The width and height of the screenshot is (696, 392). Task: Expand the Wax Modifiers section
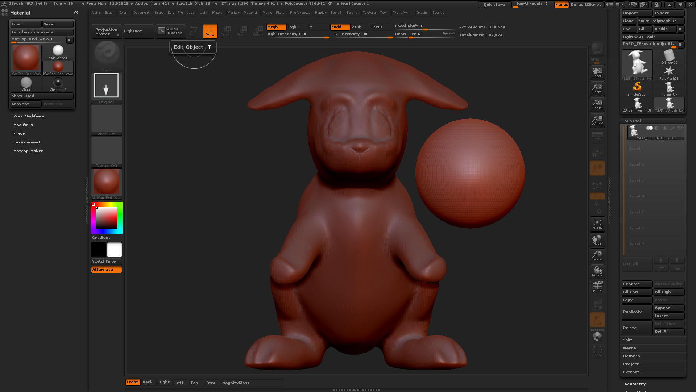[29, 116]
